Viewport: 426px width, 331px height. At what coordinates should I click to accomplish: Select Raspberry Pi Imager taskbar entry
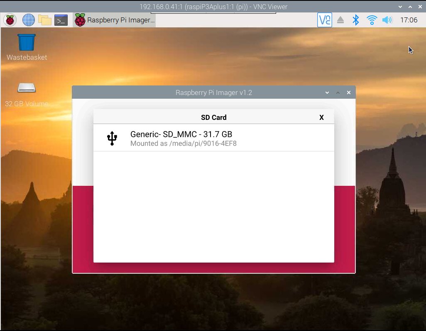click(114, 20)
